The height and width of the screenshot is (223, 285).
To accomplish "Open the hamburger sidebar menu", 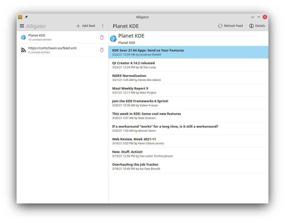I will point(22,26).
